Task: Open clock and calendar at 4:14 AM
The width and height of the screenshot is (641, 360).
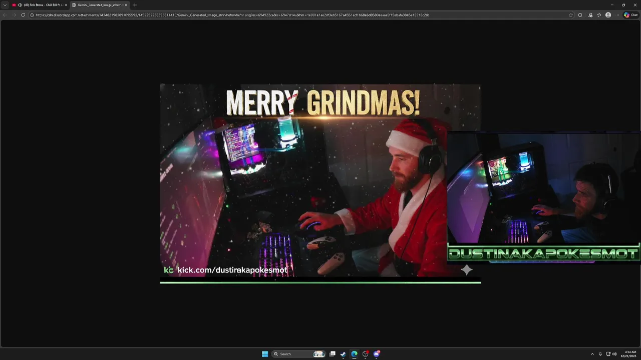Action: coord(629,354)
